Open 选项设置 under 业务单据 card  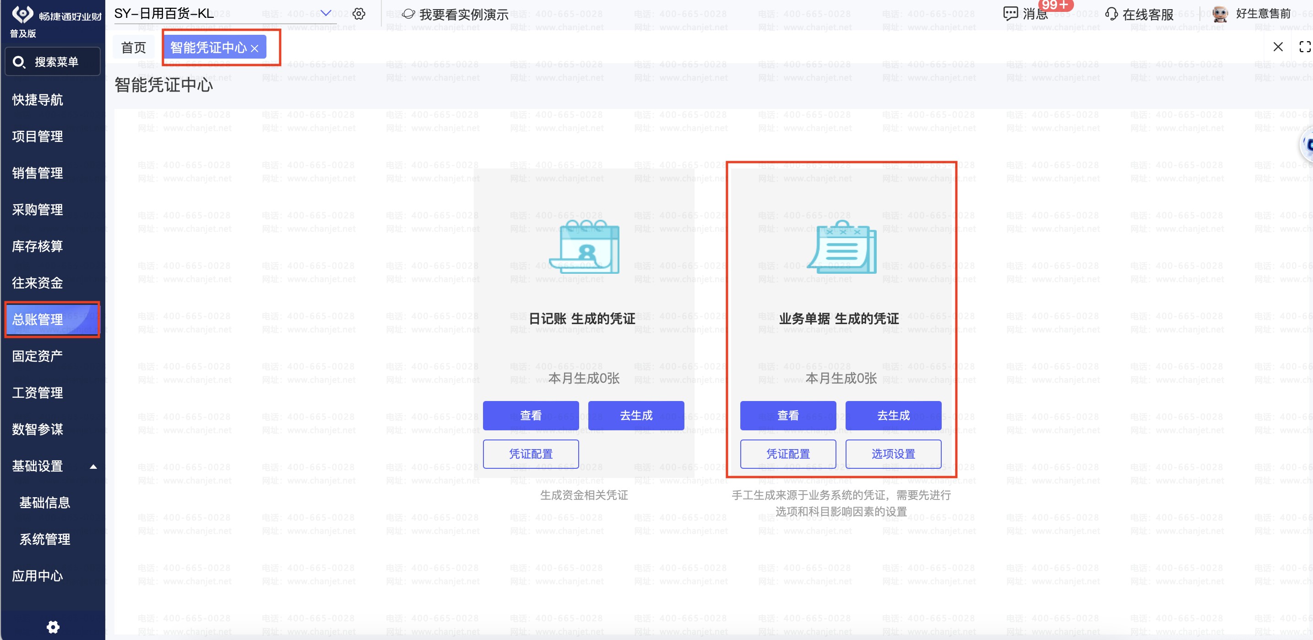click(x=894, y=454)
